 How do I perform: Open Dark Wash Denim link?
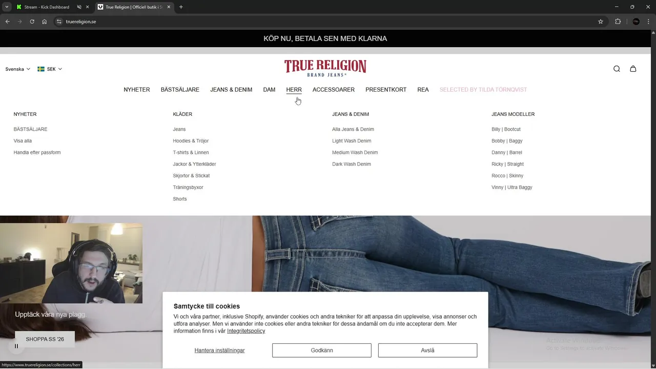pos(352,164)
